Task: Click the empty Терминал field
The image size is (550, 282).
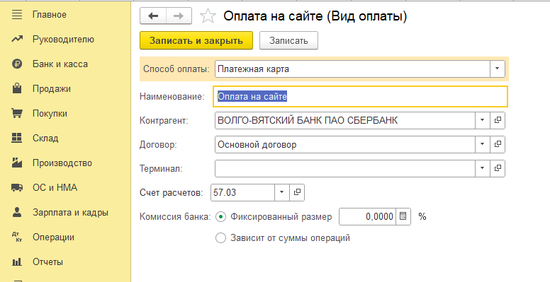Action: 344,168
